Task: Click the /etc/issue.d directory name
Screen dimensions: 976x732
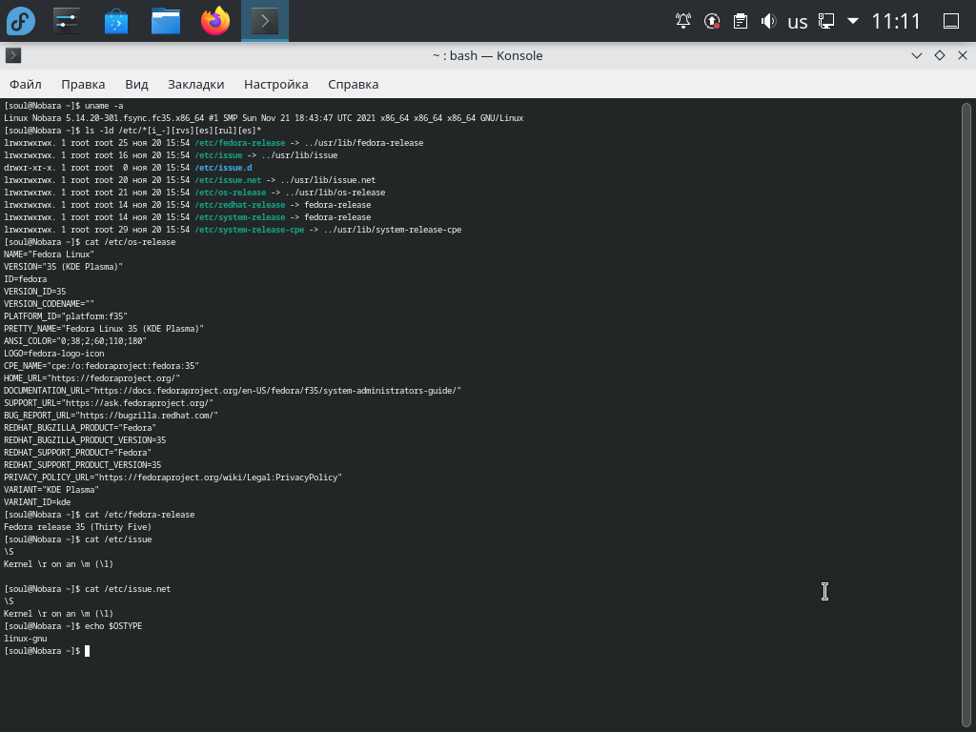Action: click(x=223, y=168)
